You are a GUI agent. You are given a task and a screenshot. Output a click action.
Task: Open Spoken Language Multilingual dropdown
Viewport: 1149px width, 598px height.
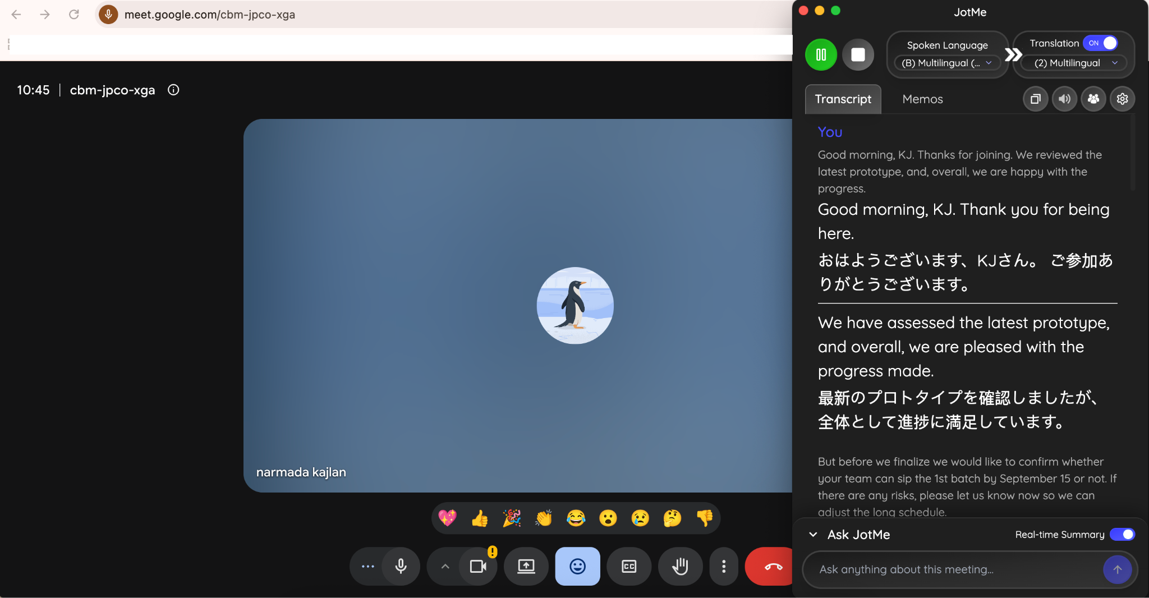[947, 63]
